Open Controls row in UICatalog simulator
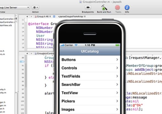Viewport: 162px width, 114px height. click(90, 68)
